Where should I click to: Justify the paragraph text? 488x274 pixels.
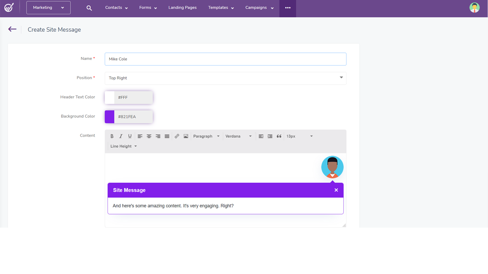tap(167, 136)
